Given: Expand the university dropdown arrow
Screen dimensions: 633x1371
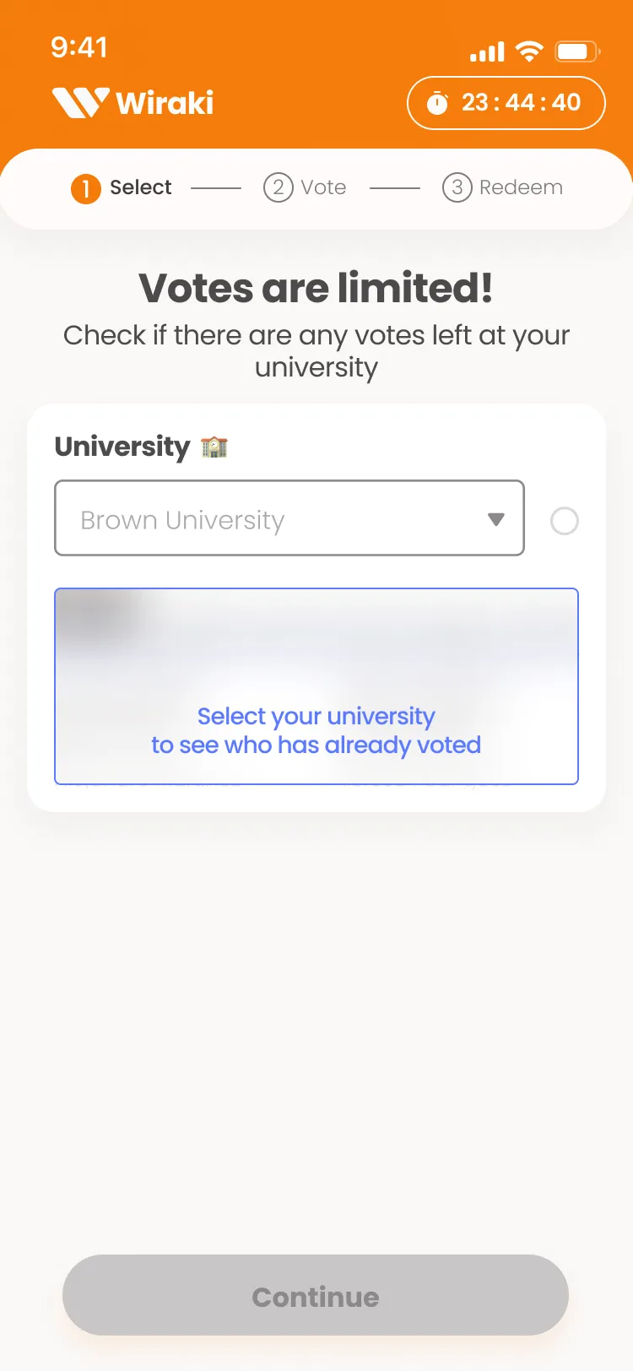Looking at the screenshot, I should [x=496, y=519].
